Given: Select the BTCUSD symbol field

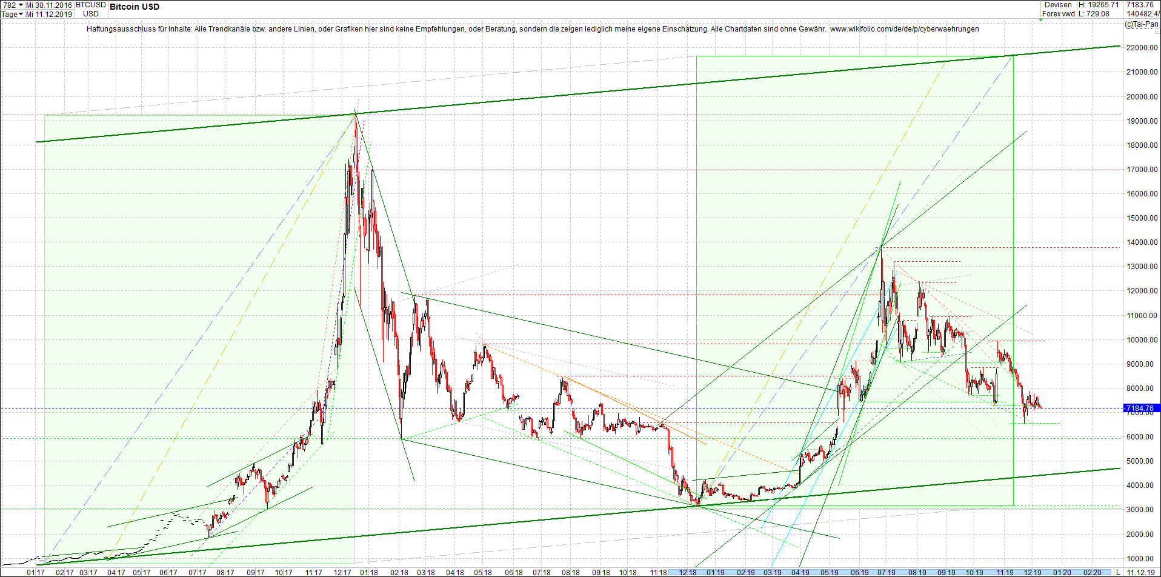Looking at the screenshot, I should 90,5.
